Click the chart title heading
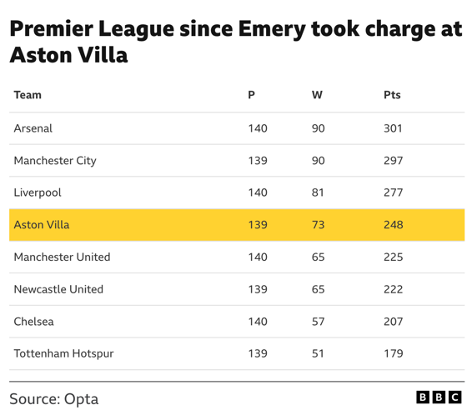 click(236, 42)
